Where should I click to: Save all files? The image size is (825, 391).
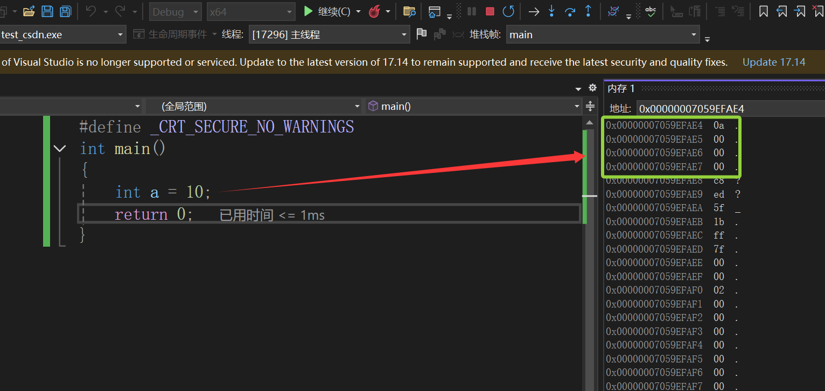coord(65,11)
